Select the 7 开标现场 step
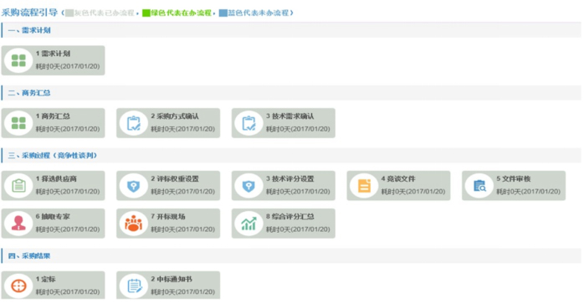The image size is (584, 304). pyautogui.click(x=168, y=224)
